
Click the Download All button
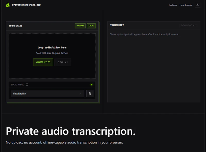coord(188,25)
